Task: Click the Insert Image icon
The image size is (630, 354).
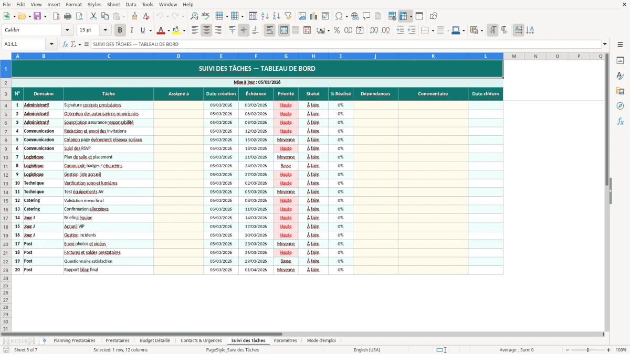Action: tap(302, 16)
